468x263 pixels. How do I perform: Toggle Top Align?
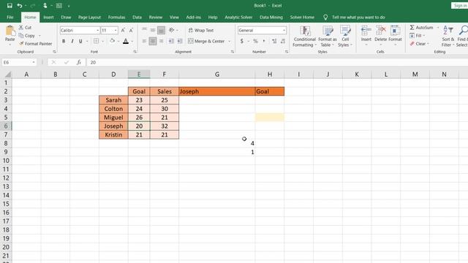tap(144, 30)
